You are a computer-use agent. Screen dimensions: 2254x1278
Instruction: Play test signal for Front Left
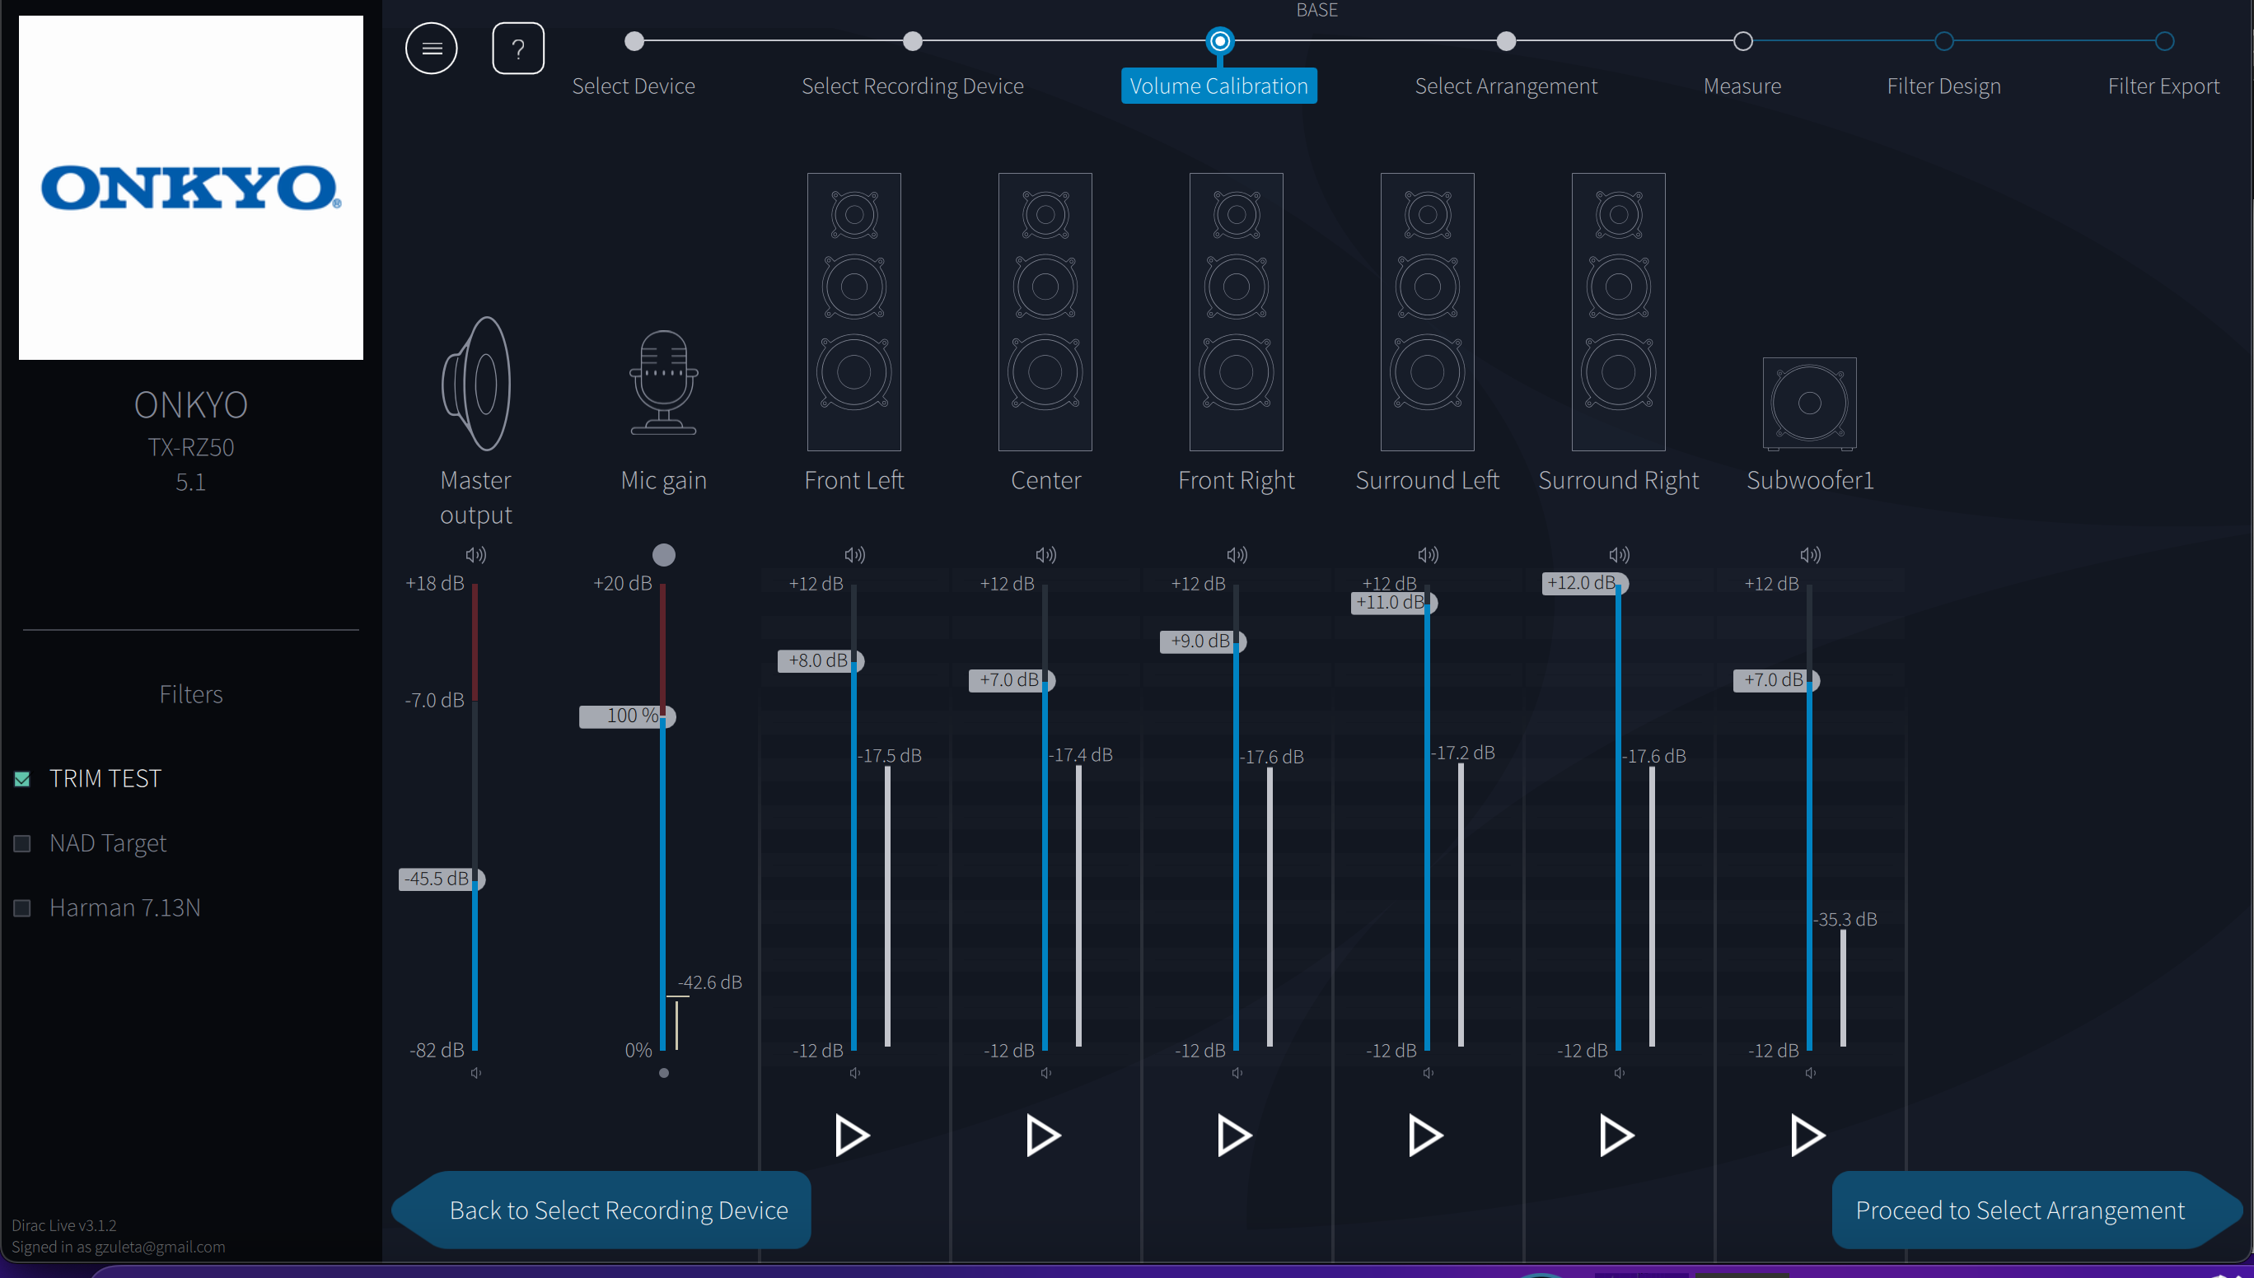(851, 1135)
